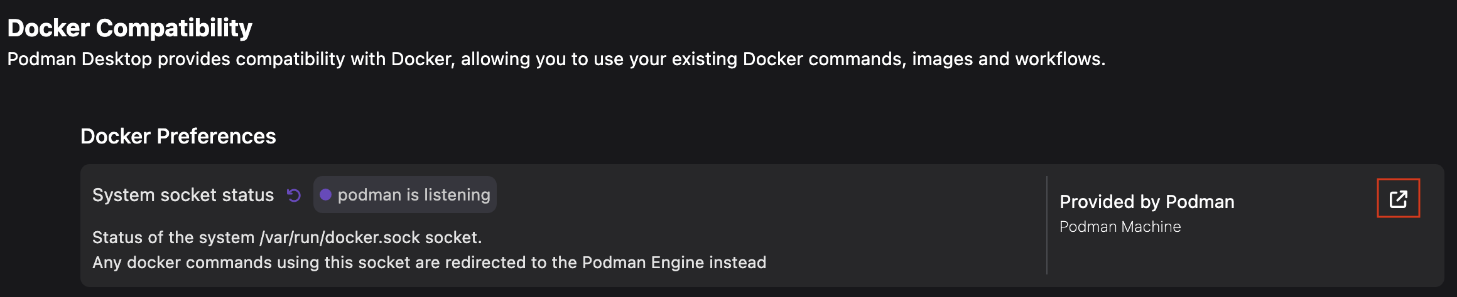Click the "Provided by Podman" title
1457x297 pixels.
click(1147, 202)
